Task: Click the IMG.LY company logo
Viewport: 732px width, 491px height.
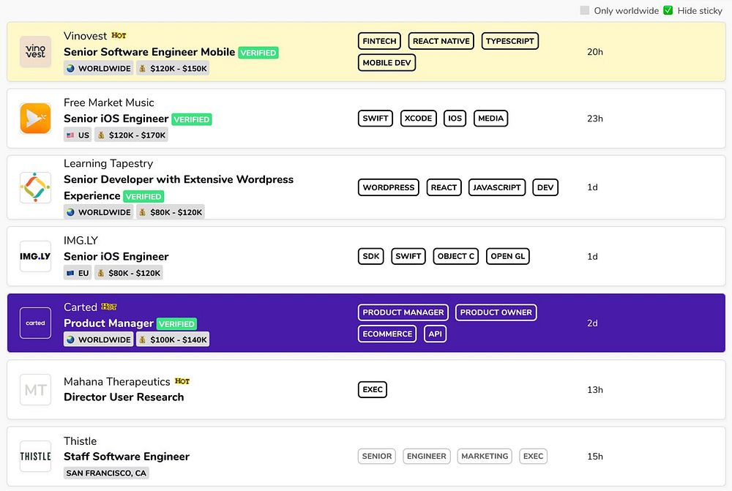Action: (35, 256)
